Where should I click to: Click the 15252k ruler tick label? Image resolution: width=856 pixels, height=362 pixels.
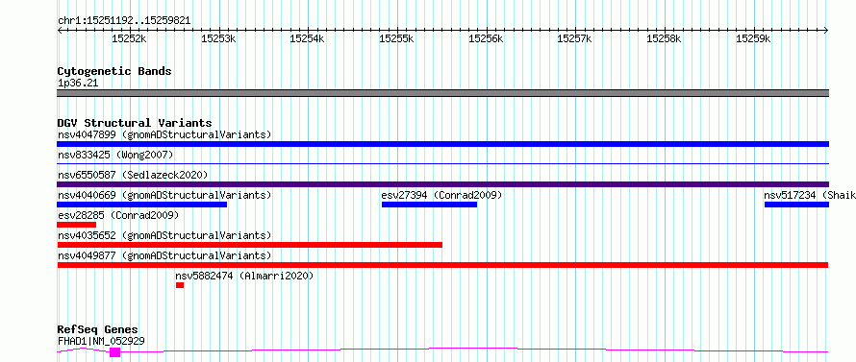(x=130, y=38)
